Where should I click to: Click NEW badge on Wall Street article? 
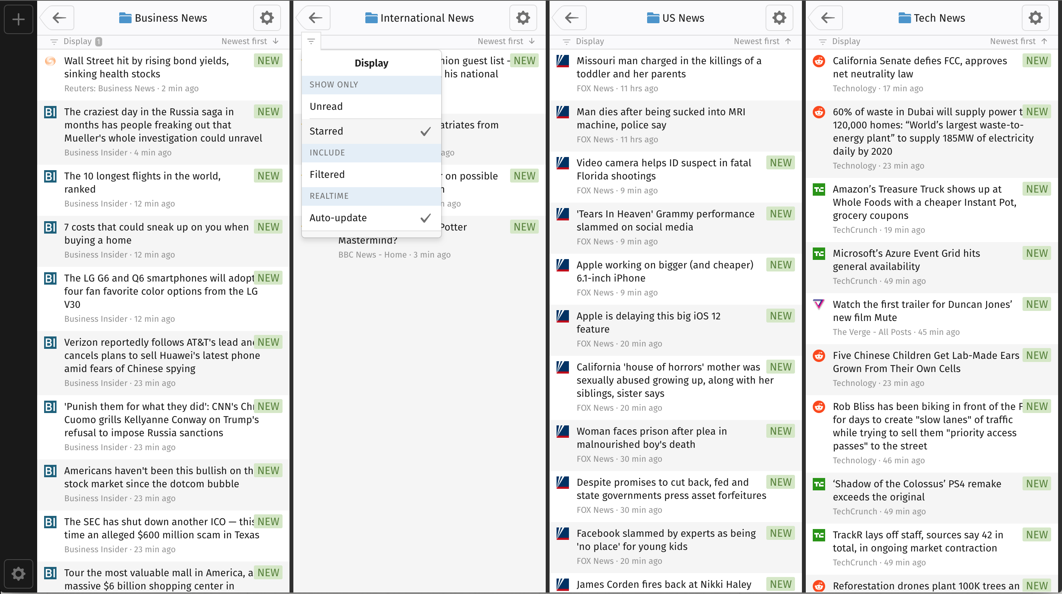click(x=268, y=61)
